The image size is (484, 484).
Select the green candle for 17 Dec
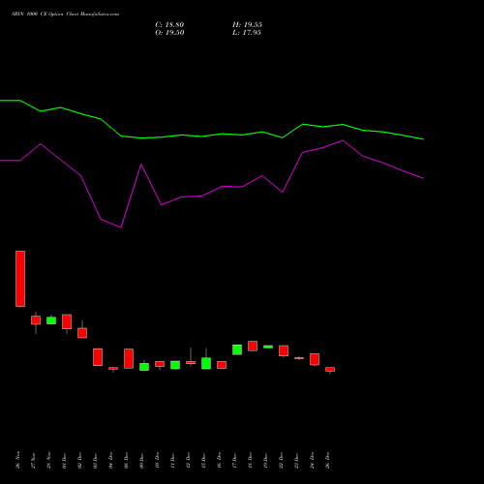(x=237, y=349)
